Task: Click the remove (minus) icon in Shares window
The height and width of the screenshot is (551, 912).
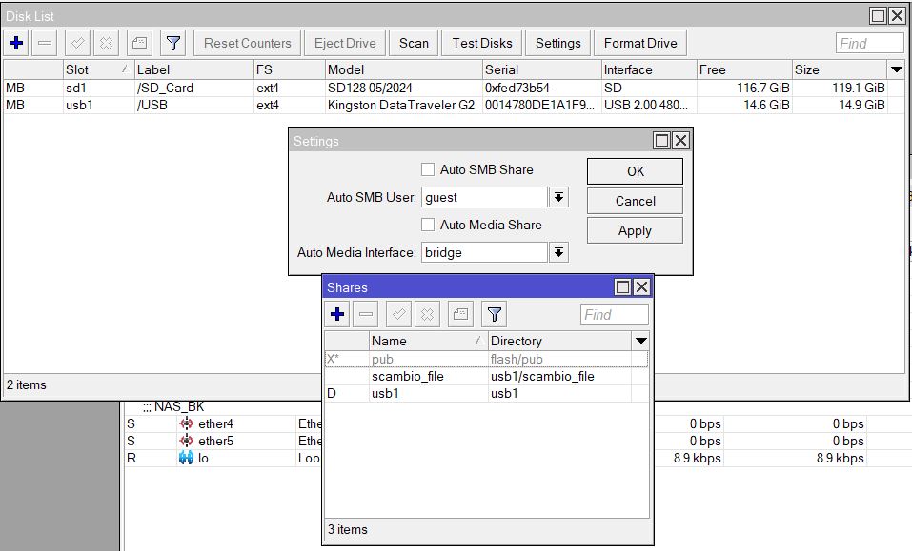Action: (366, 314)
